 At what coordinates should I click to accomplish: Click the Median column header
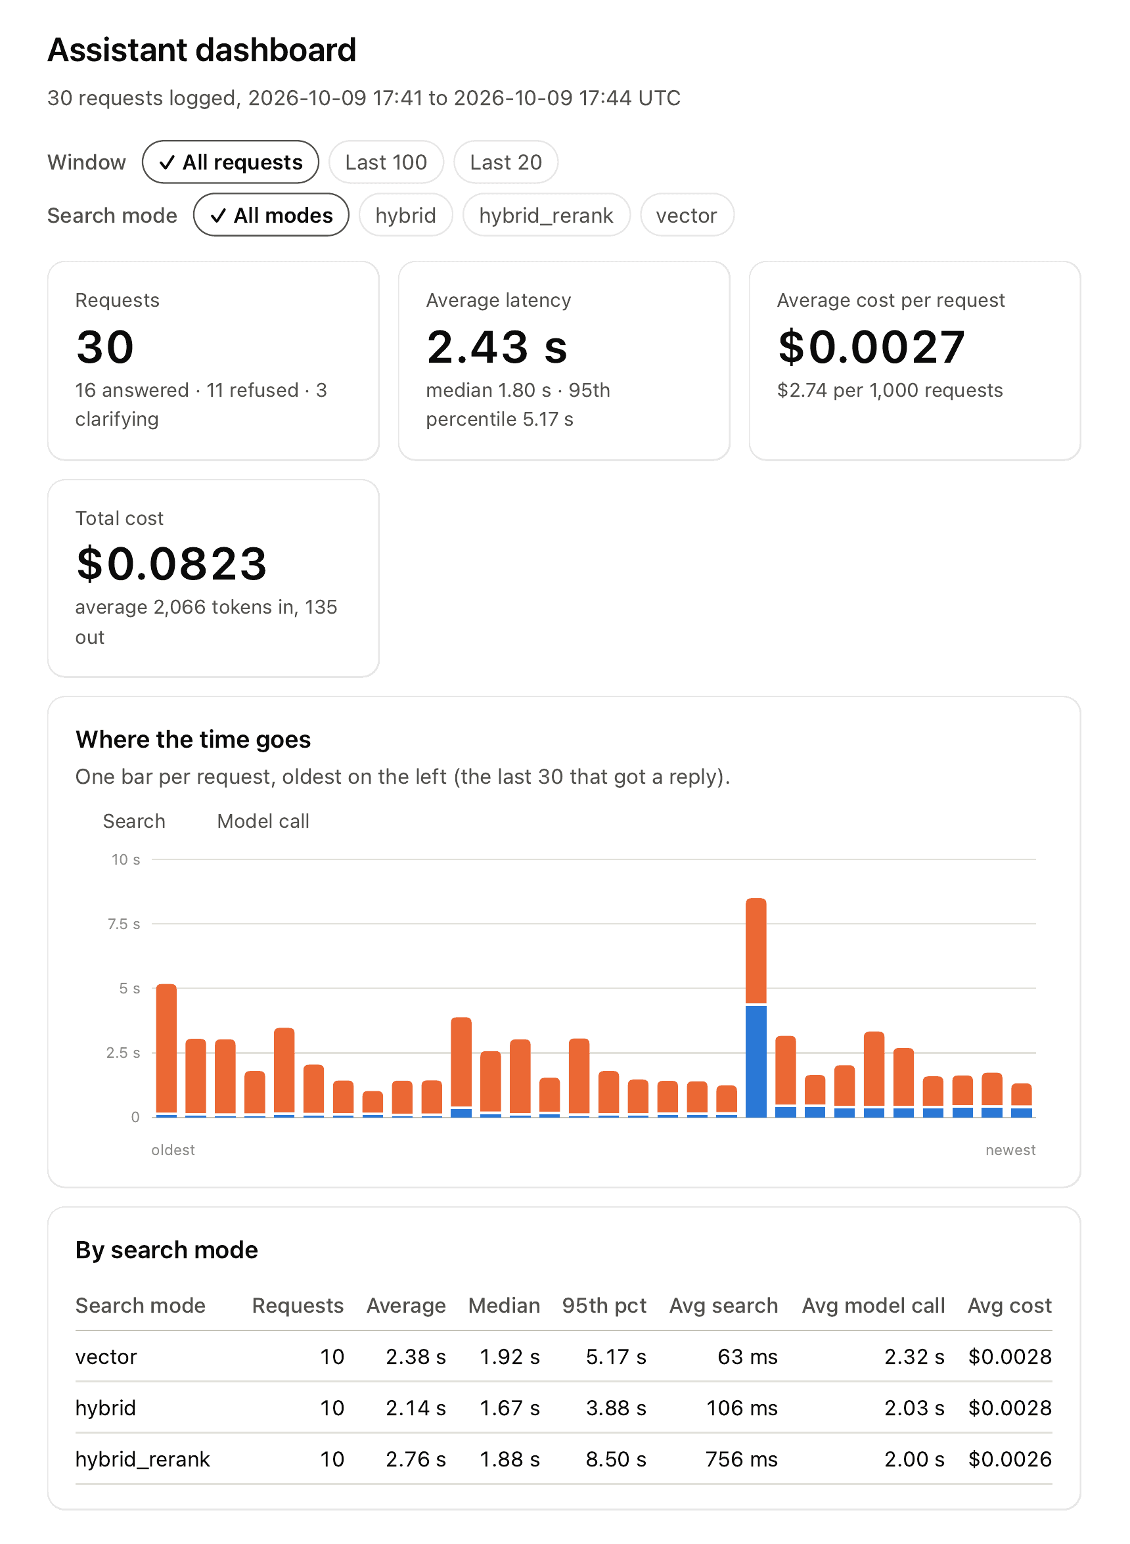click(504, 1306)
